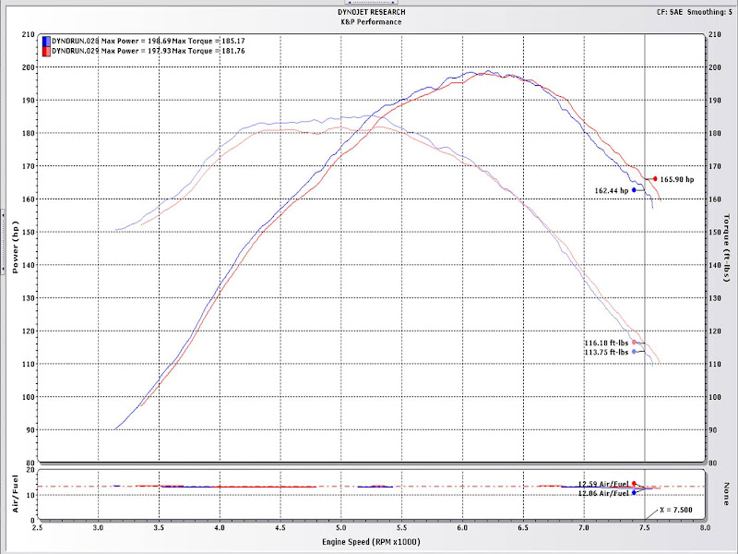The width and height of the screenshot is (738, 554).
Task: Click the 12.59 Air/Fuel red marker
Action: [x=634, y=485]
